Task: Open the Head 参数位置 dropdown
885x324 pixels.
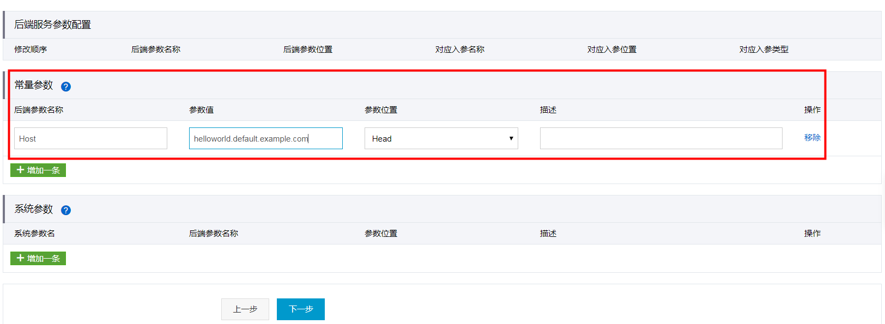Action: [x=441, y=138]
